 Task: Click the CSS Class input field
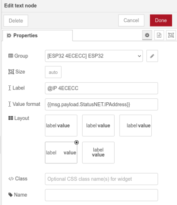(101, 179)
